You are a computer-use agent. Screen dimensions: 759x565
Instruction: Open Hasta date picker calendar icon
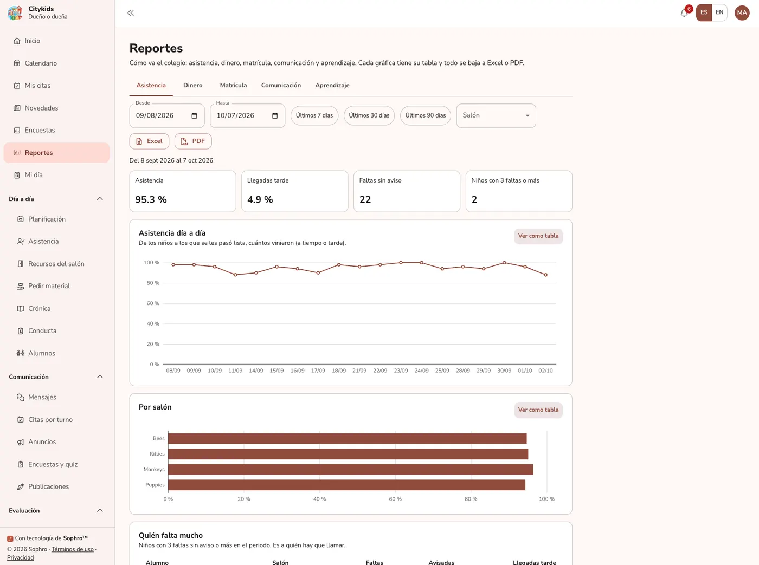pyautogui.click(x=275, y=116)
